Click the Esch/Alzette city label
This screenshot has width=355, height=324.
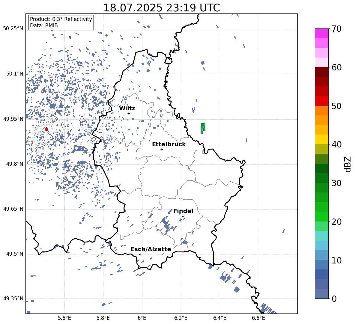coord(151,249)
